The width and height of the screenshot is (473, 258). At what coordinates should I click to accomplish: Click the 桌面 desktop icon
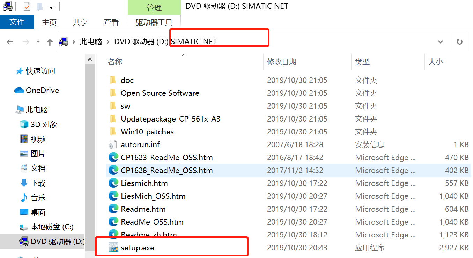(24, 212)
